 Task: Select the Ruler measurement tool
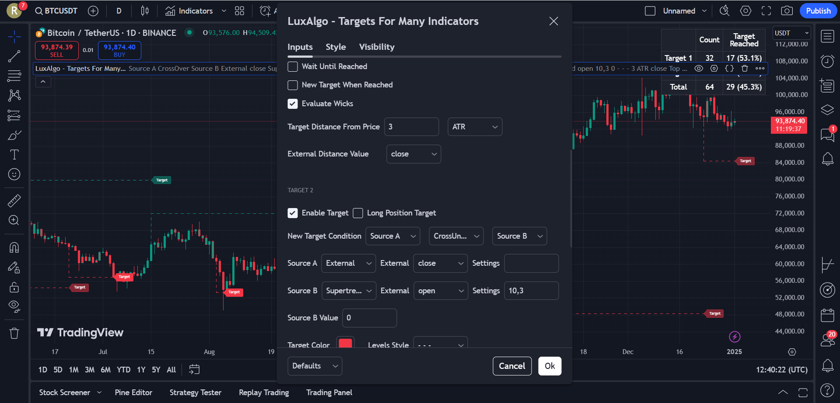pos(14,200)
